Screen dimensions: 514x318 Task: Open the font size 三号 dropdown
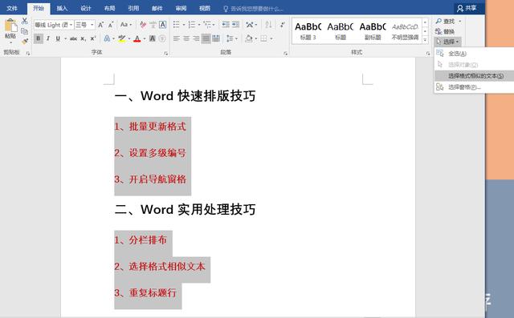click(x=92, y=25)
